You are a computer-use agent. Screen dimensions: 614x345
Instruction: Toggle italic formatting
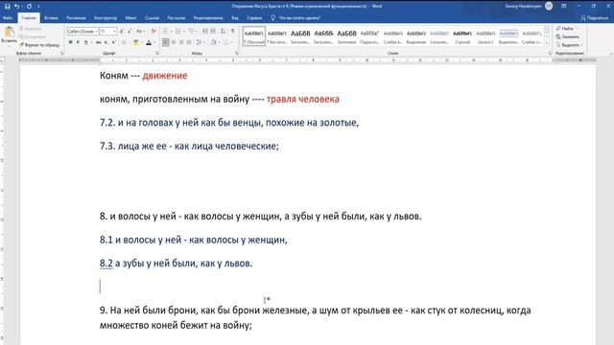point(78,42)
